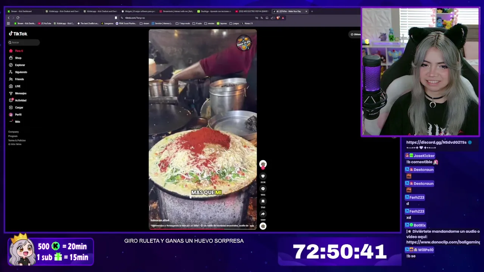Click the Buscar search field

tap(23, 42)
